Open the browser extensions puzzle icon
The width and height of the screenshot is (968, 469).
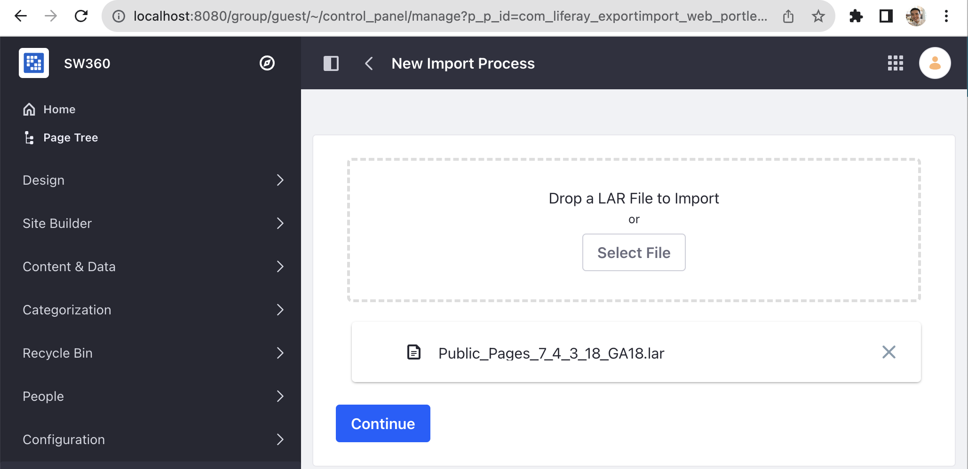[x=856, y=16]
